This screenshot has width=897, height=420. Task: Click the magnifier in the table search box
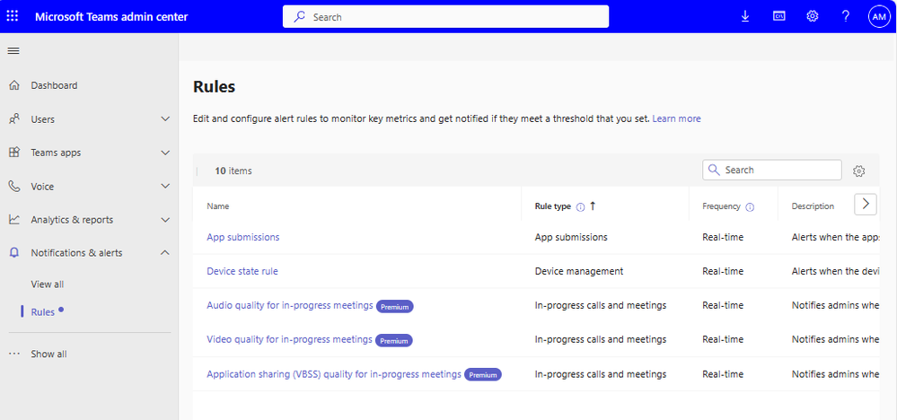[x=713, y=170]
